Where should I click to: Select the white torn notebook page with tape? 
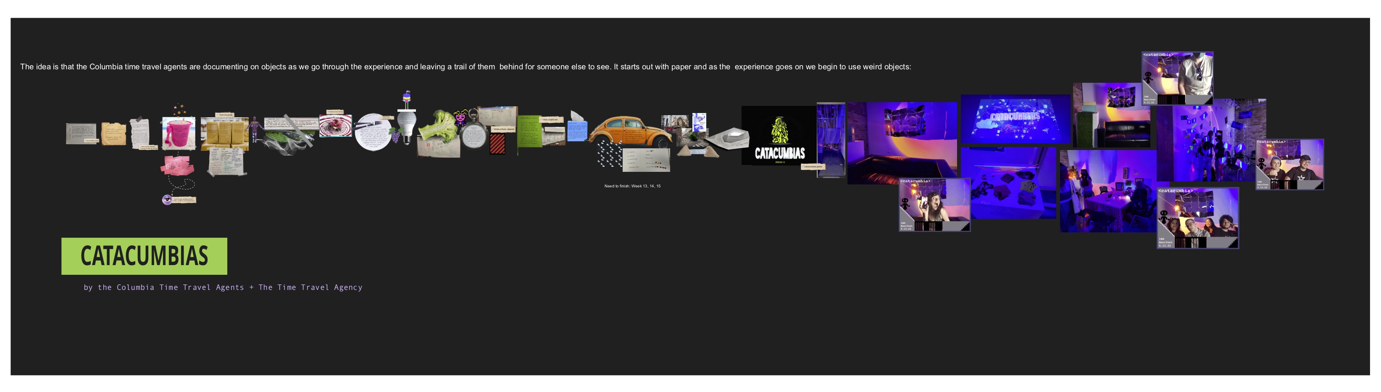click(139, 133)
